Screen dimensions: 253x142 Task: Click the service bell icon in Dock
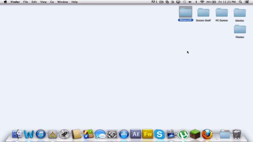(x=53, y=134)
